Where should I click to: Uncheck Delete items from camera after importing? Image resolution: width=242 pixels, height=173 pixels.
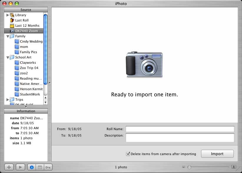pos(128,154)
